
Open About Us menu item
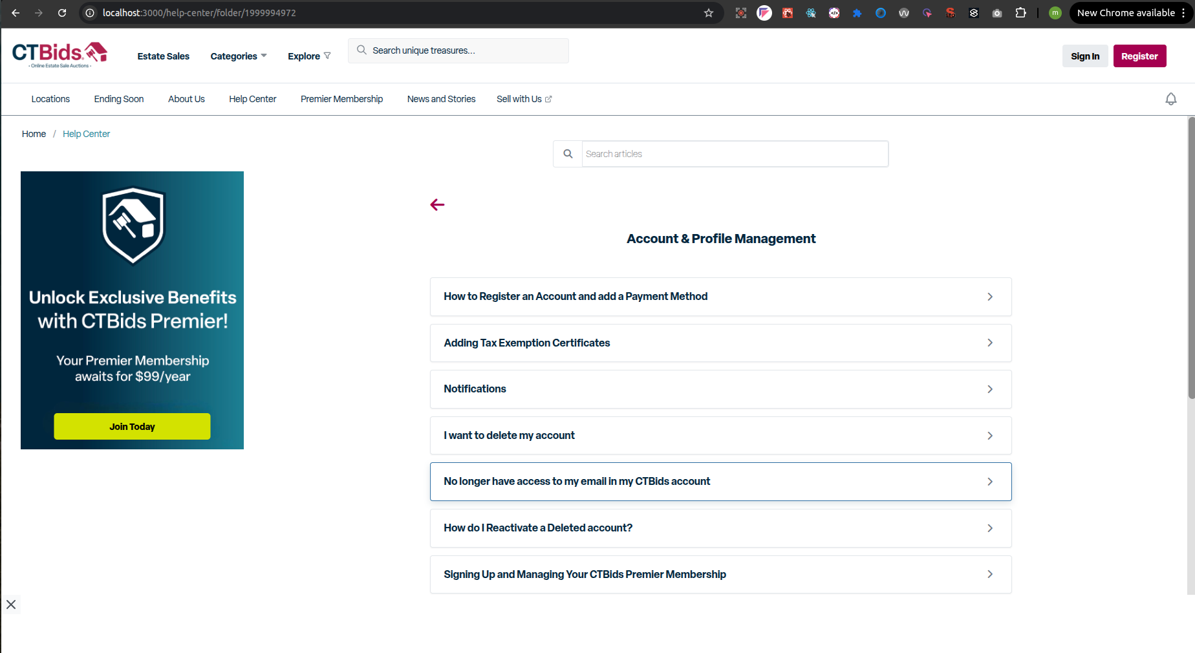tap(186, 99)
